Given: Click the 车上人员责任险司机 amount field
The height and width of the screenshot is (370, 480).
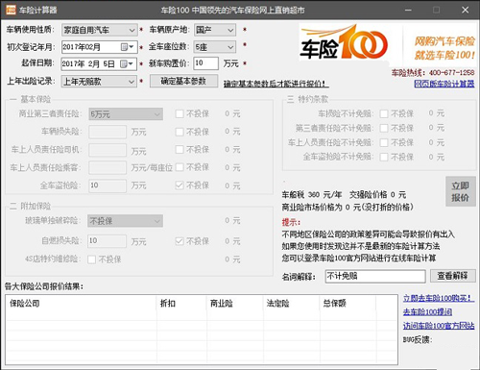Looking at the screenshot, I should tap(108, 150).
